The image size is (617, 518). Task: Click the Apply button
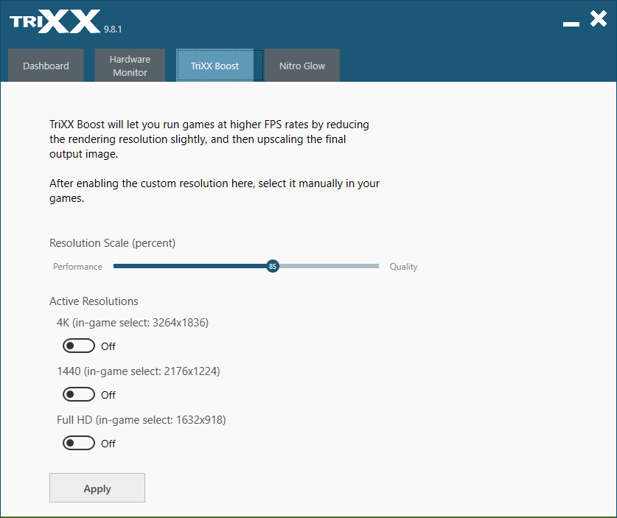pyautogui.click(x=97, y=488)
